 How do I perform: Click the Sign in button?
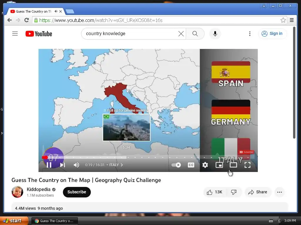(x=272, y=34)
